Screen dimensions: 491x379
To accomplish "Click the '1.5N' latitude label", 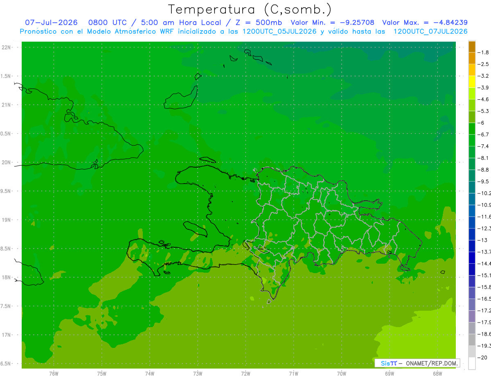I will pos(6,76).
